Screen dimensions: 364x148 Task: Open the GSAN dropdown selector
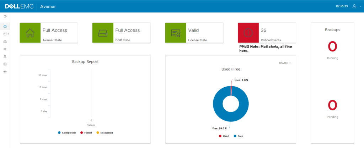(285, 63)
